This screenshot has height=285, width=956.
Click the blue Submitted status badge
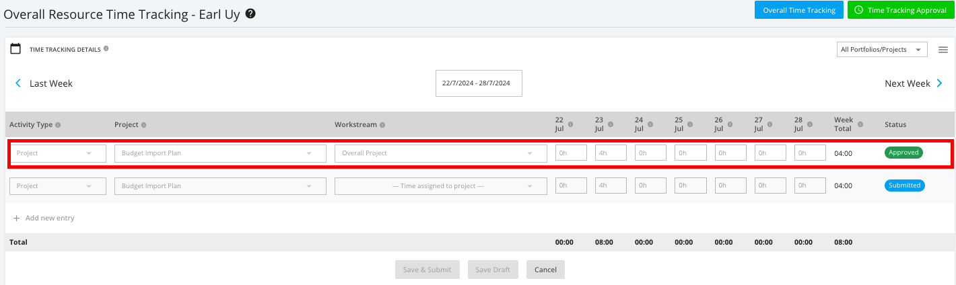(x=905, y=186)
